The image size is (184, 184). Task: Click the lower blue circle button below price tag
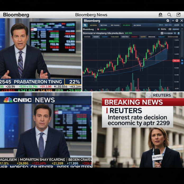click(x=182, y=63)
